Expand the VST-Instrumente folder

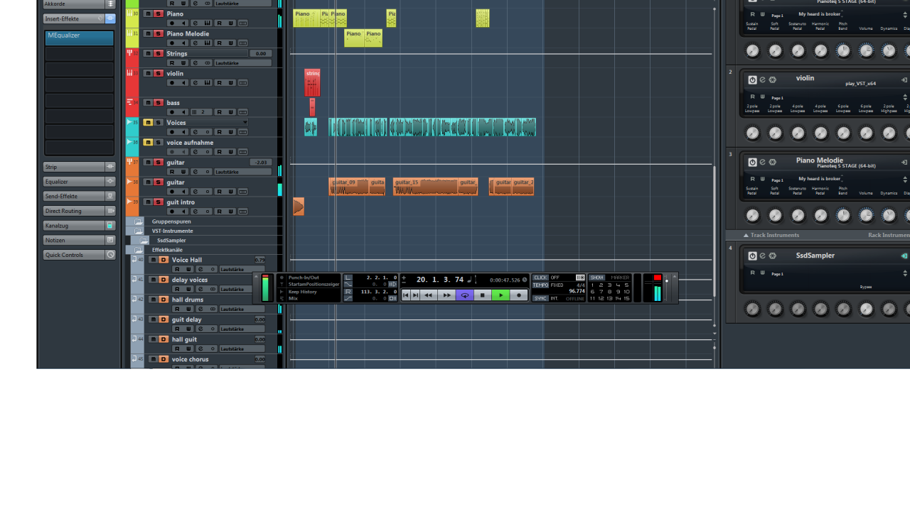(x=139, y=231)
